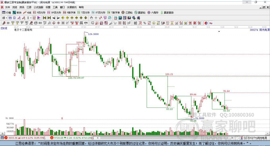Launch the 赢家轮 wheel tool
This screenshot has height=146, width=270.
(140, 13)
